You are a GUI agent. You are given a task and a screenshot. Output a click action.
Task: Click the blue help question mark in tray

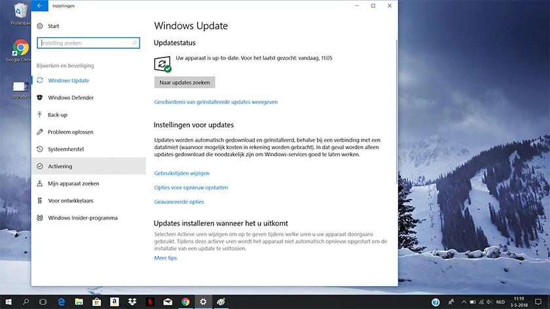click(x=435, y=302)
